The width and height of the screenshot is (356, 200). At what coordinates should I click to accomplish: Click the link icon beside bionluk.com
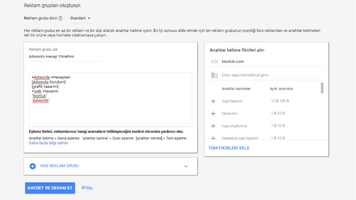214,61
